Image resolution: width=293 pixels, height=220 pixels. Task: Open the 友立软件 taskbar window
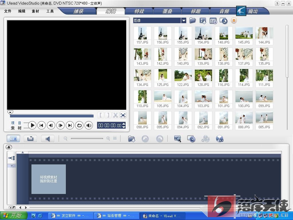coord(70,216)
